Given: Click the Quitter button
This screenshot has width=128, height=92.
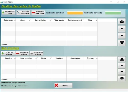Looking at the screenshot, I should pos(63,85).
